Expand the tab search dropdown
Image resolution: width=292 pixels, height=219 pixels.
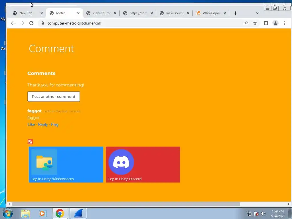[x=258, y=13]
